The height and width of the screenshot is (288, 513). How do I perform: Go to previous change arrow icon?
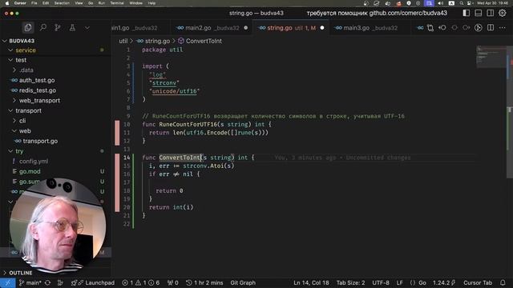click(x=442, y=28)
